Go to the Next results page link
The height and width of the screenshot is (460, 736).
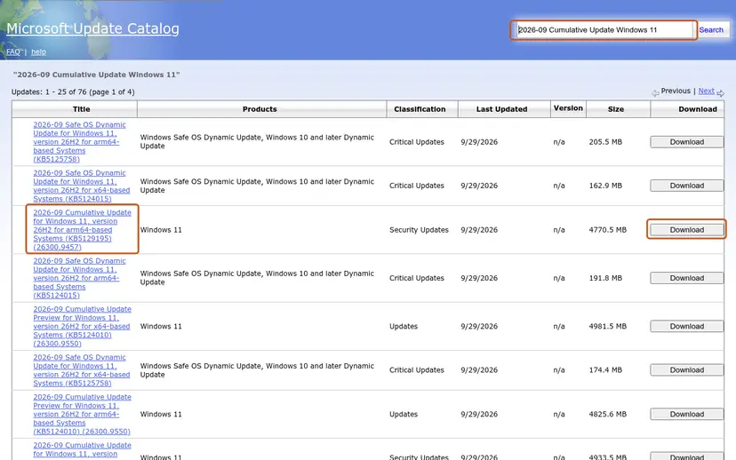(706, 91)
